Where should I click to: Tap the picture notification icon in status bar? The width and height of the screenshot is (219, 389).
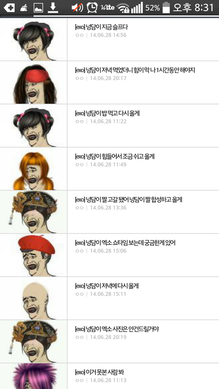point(38,8)
